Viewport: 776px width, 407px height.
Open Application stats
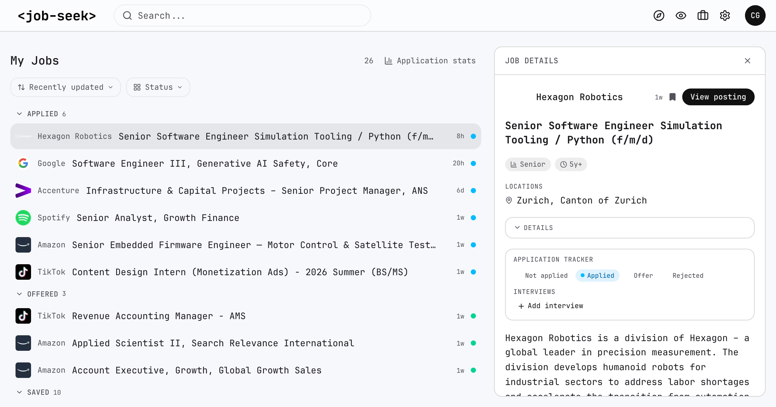(430, 61)
